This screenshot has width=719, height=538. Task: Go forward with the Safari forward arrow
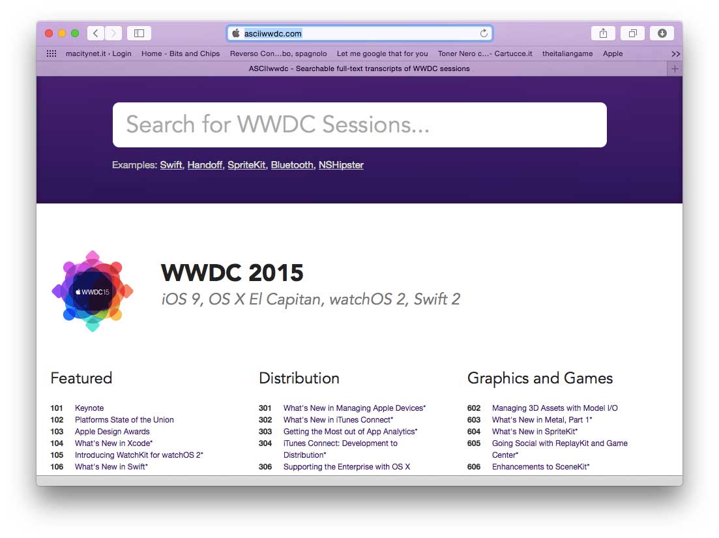(x=113, y=33)
